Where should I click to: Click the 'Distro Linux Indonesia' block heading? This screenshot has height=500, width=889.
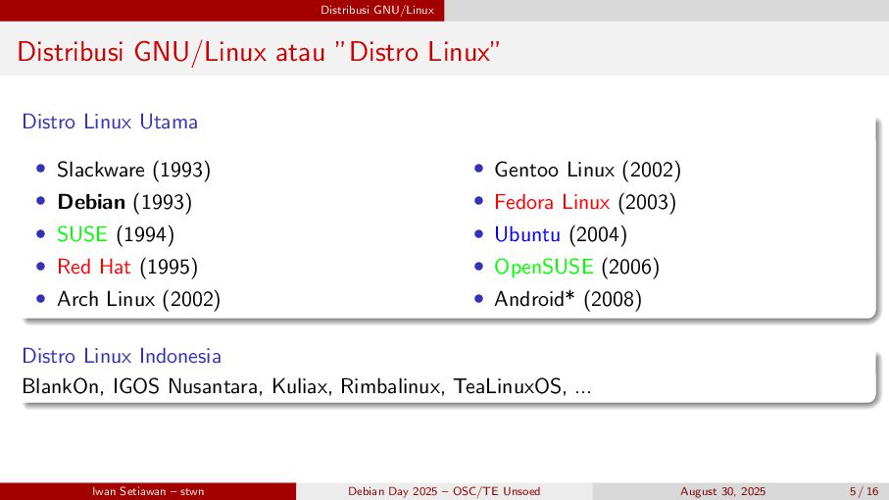[x=122, y=356]
